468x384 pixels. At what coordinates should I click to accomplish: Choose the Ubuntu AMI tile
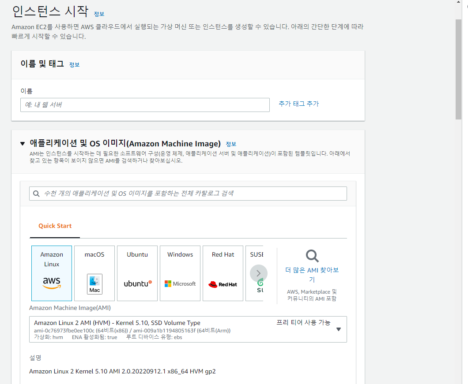(137, 273)
